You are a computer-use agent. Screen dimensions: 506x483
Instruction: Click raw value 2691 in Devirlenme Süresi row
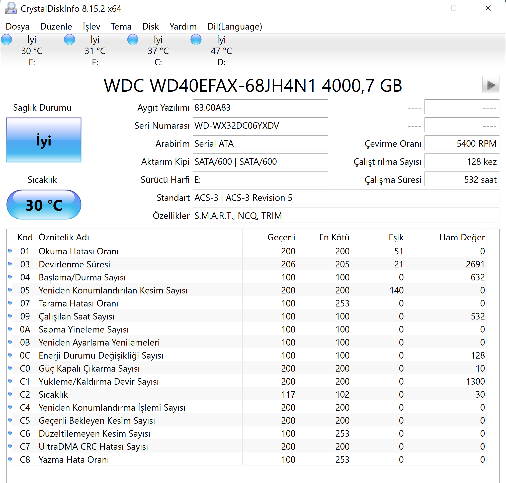pyautogui.click(x=475, y=264)
